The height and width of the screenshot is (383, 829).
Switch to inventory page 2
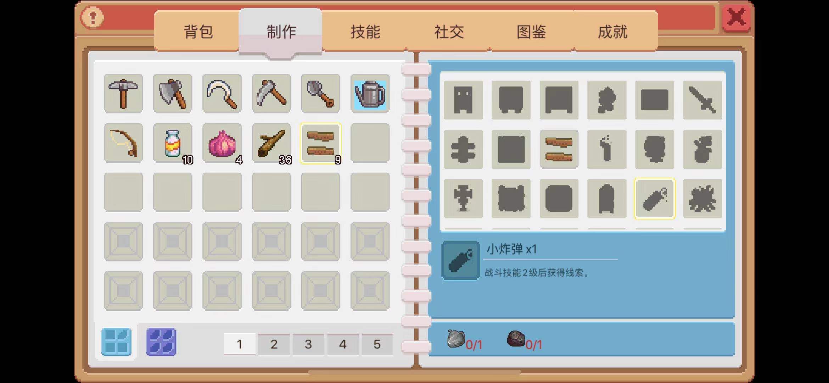274,344
